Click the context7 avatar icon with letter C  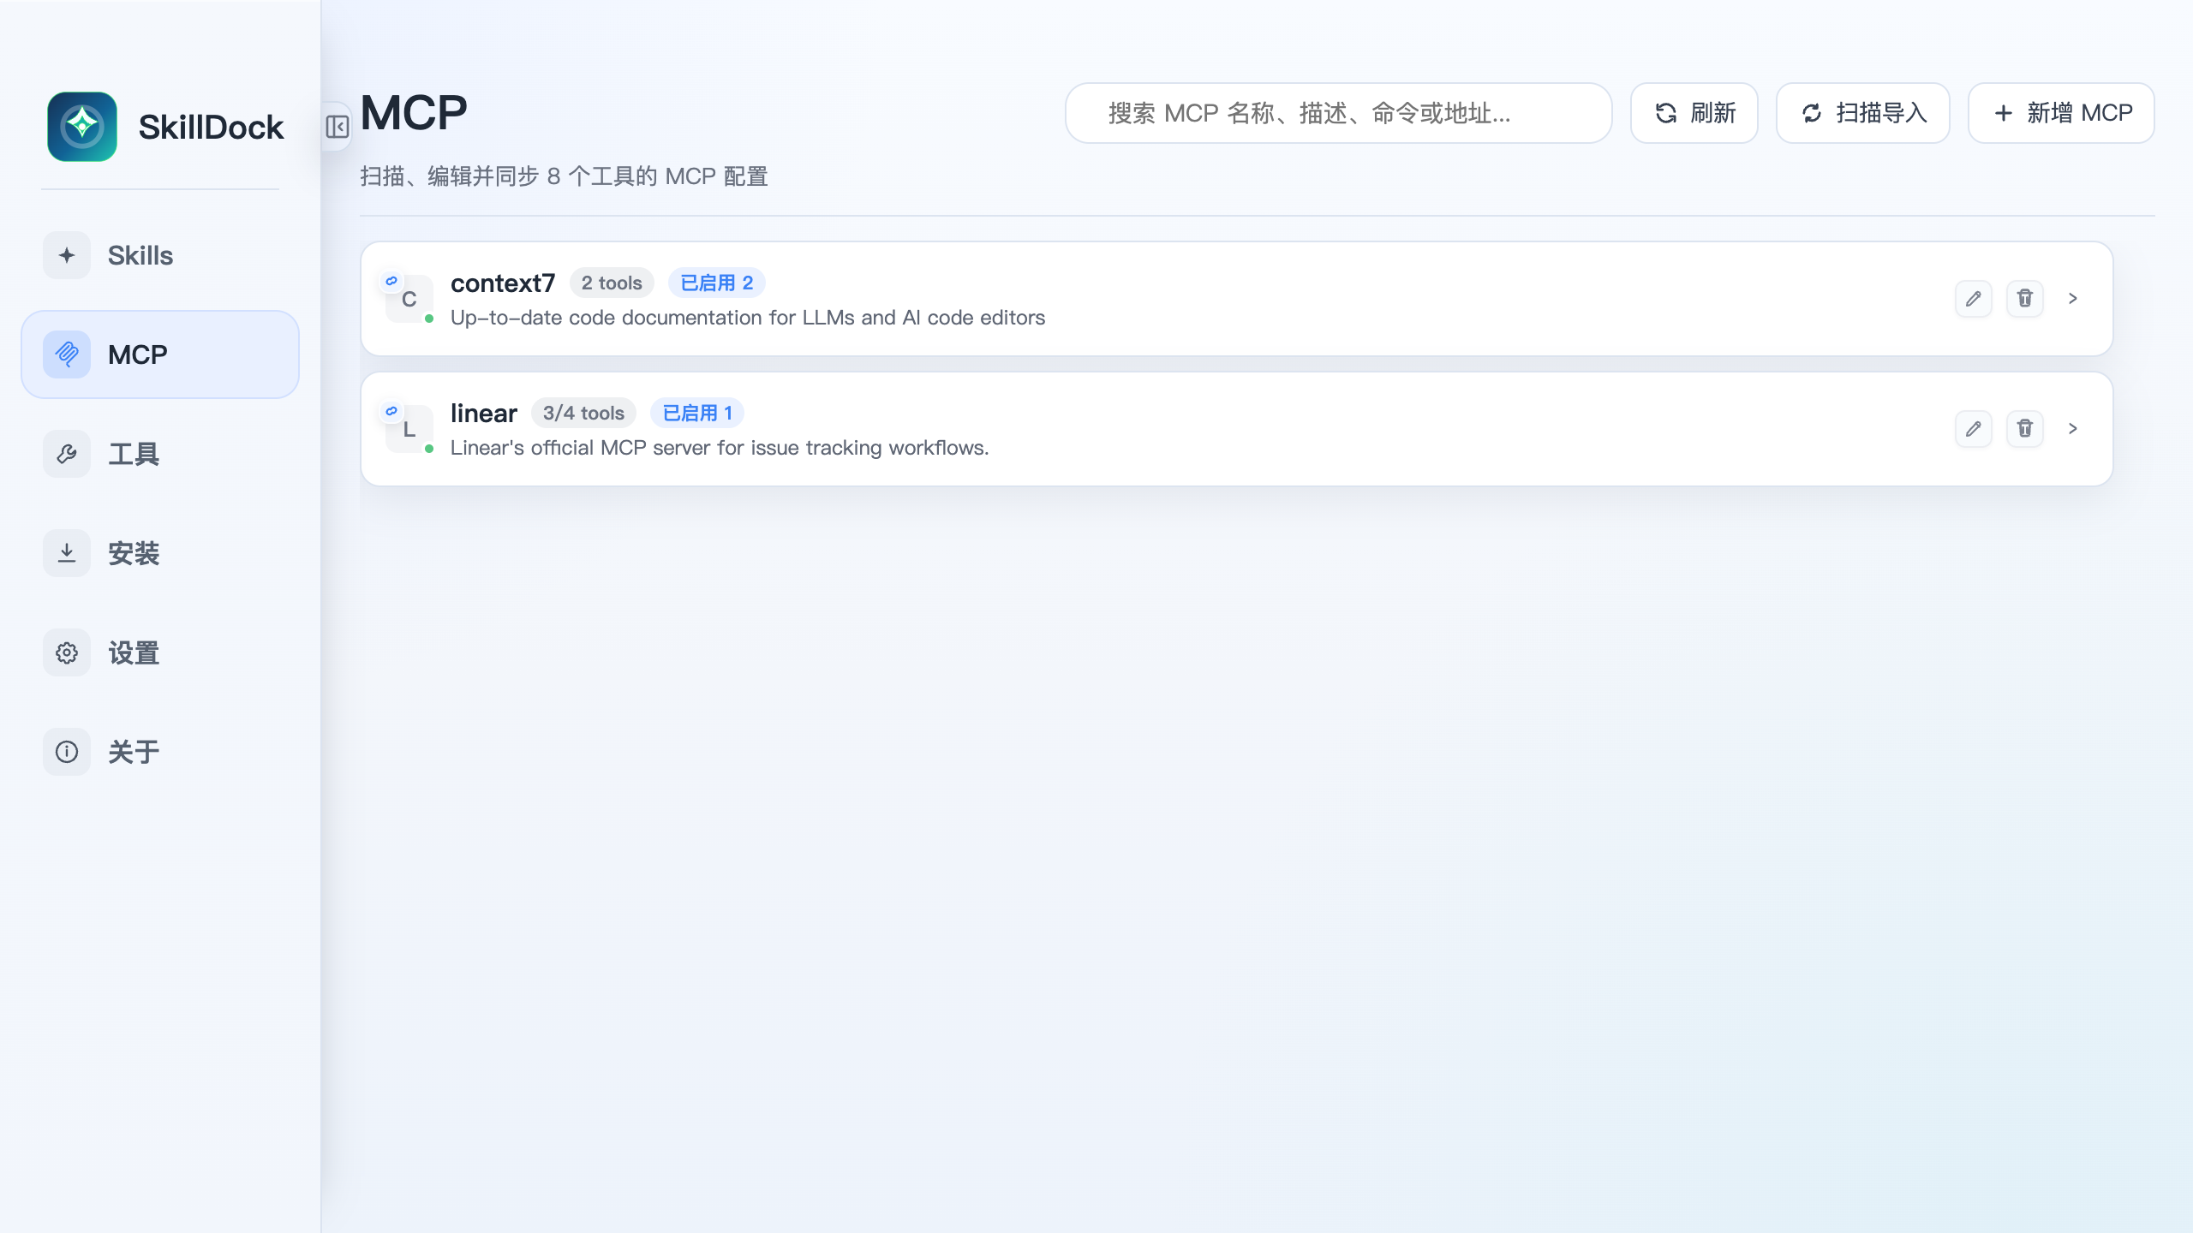(409, 299)
